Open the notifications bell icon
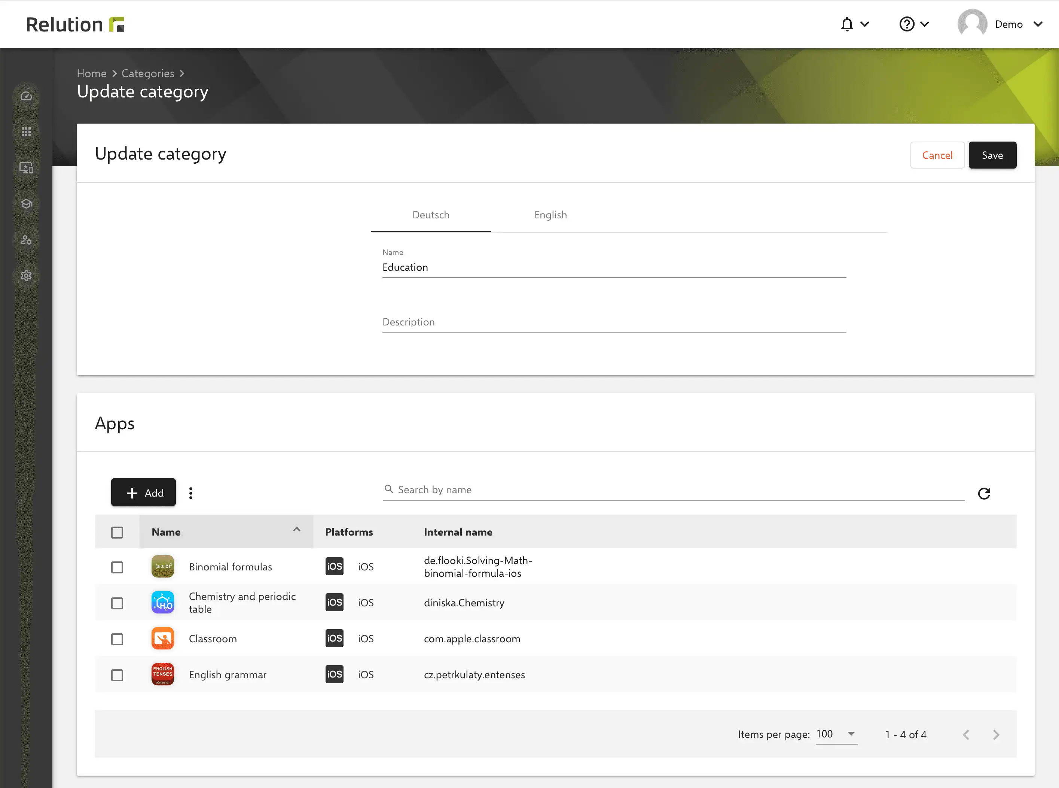This screenshot has width=1059, height=788. (x=847, y=24)
